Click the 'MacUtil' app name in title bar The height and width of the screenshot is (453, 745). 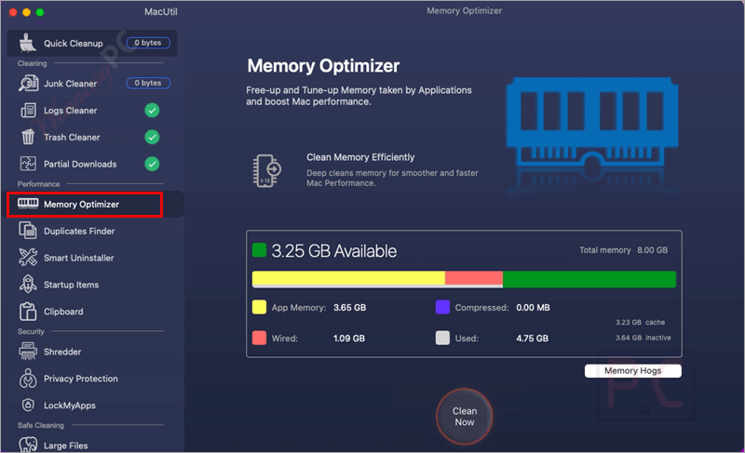click(160, 12)
